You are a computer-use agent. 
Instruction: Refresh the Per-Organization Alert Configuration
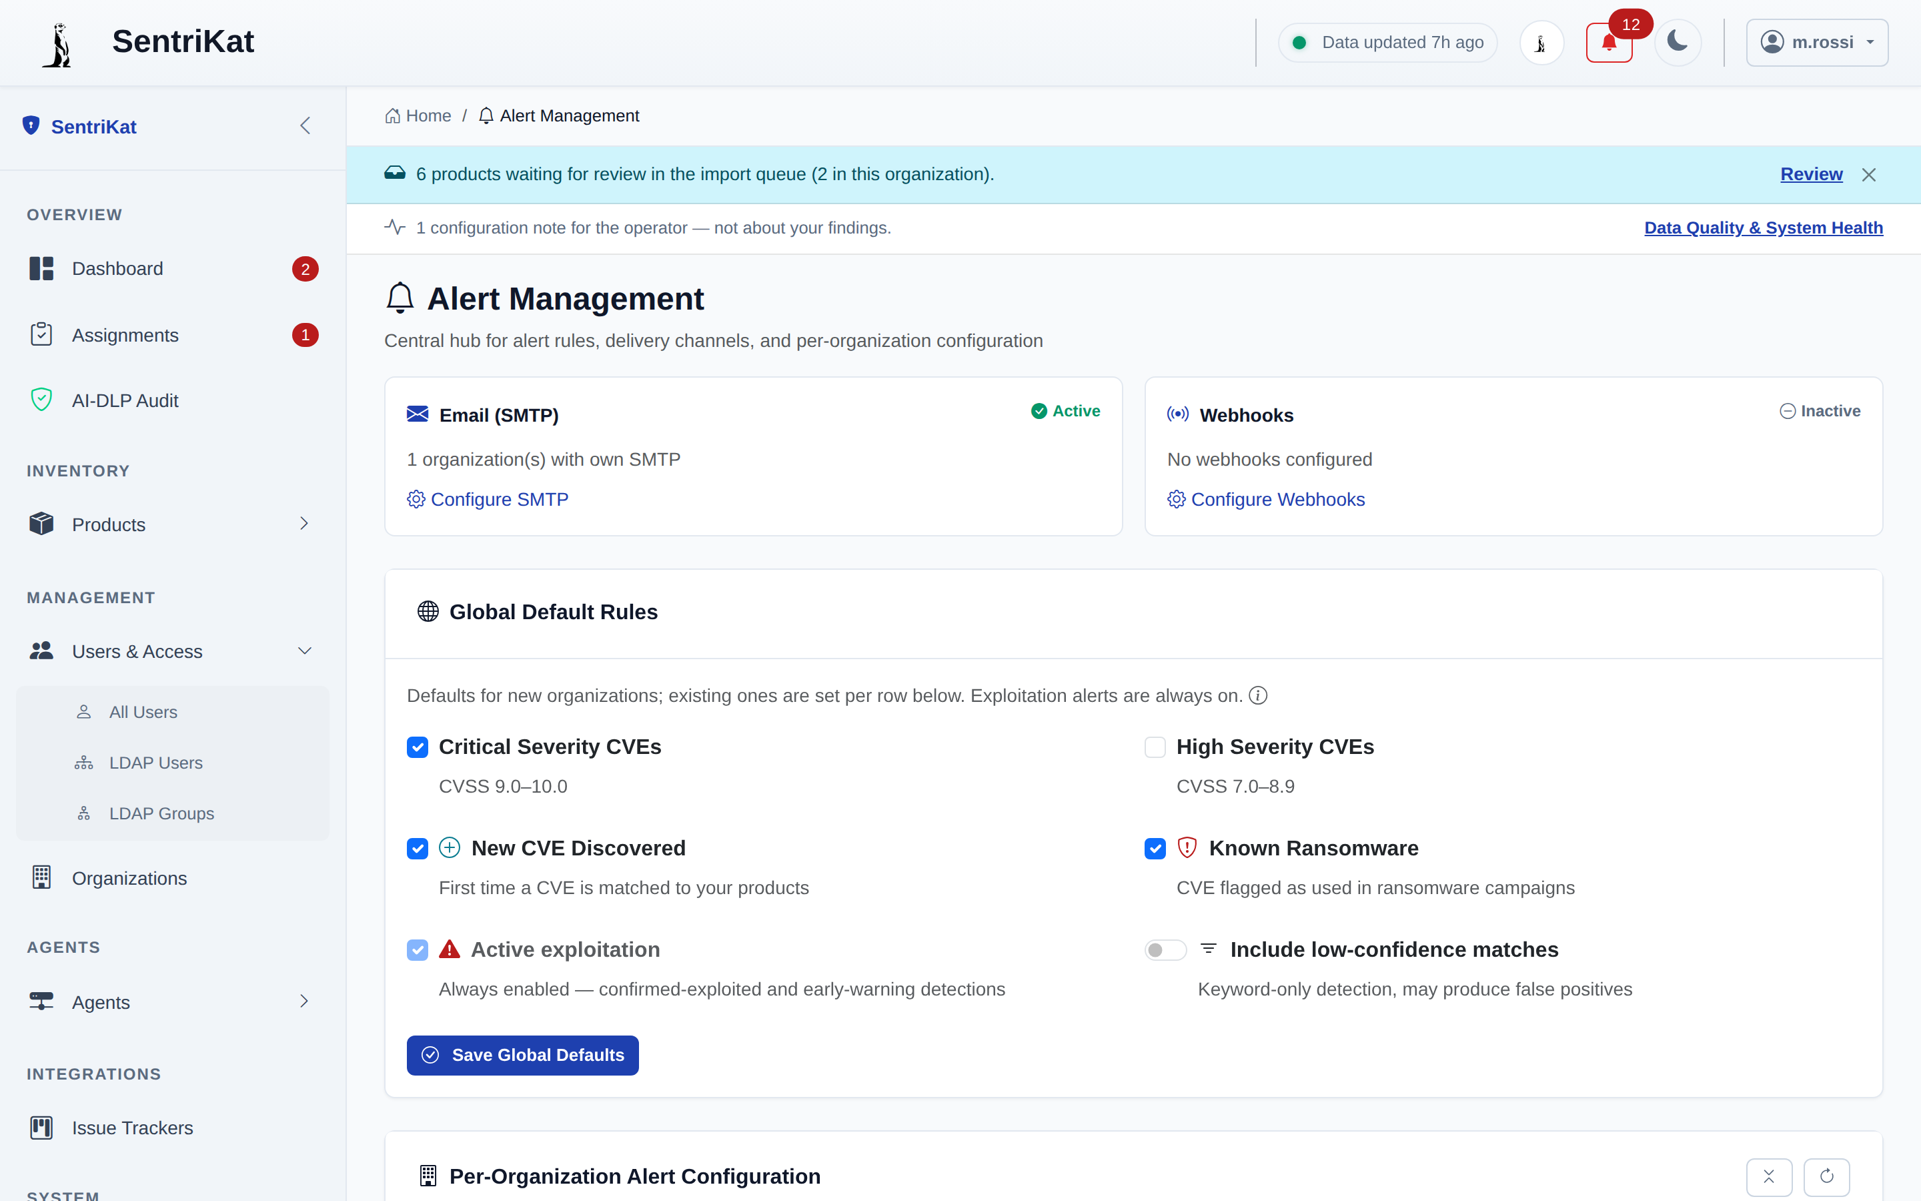pyautogui.click(x=1826, y=1176)
